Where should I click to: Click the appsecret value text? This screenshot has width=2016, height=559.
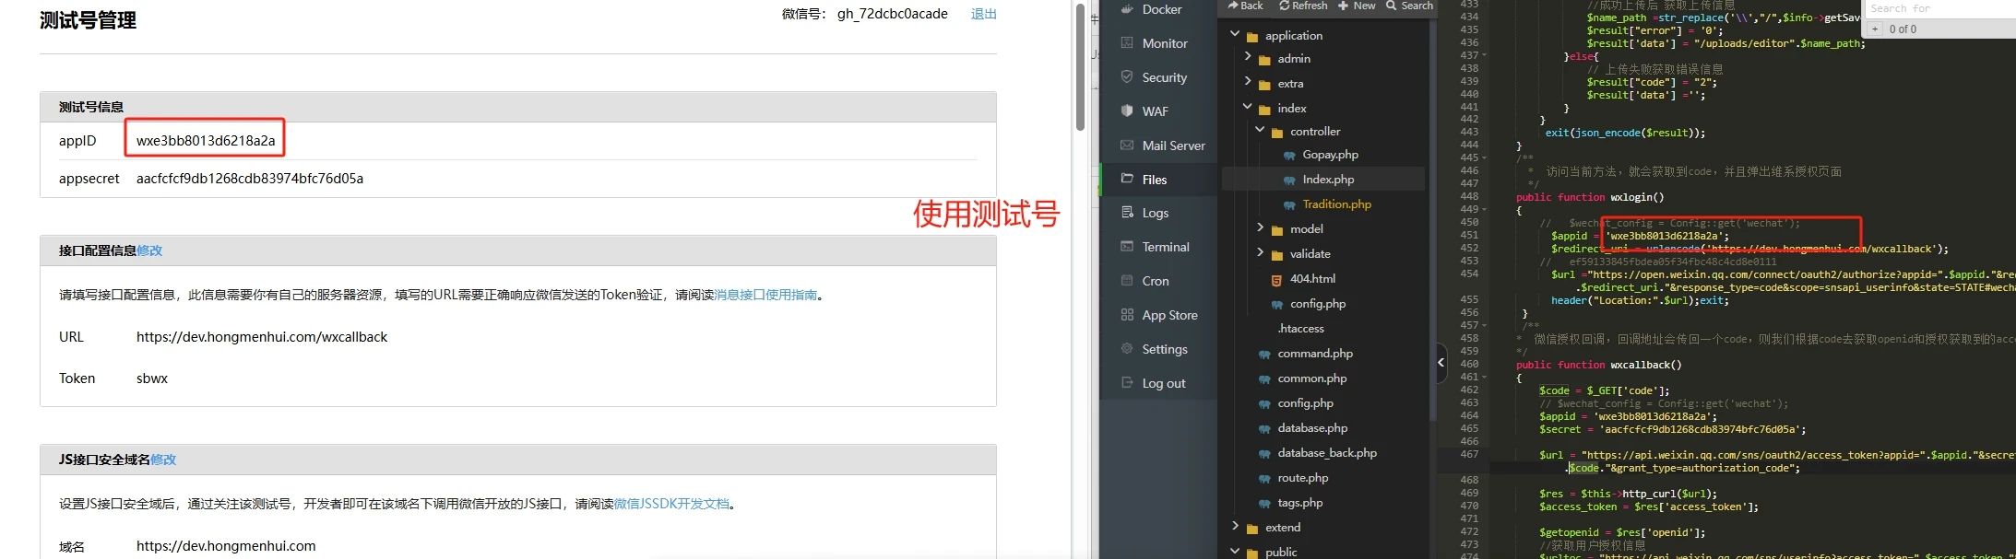(250, 179)
